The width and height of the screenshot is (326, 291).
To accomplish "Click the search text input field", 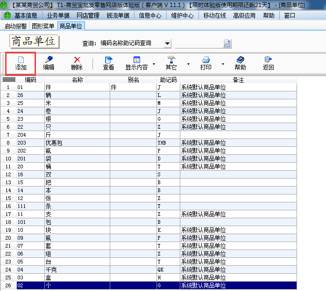I will 199,43.
